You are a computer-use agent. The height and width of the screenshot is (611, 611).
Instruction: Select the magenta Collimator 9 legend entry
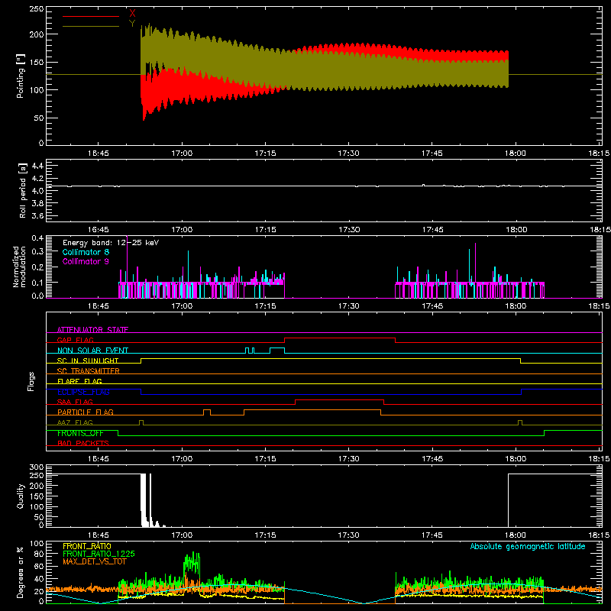(x=86, y=261)
